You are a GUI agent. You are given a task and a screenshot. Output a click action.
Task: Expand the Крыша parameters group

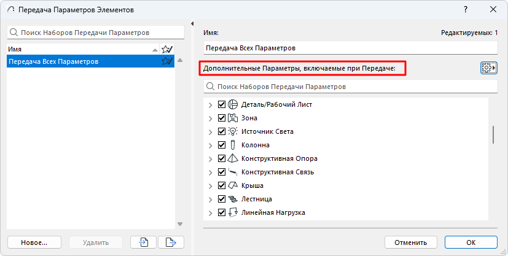tap(211, 185)
